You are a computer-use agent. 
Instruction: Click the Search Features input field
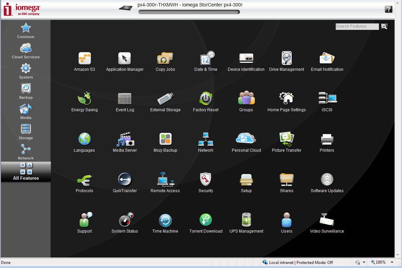click(357, 26)
